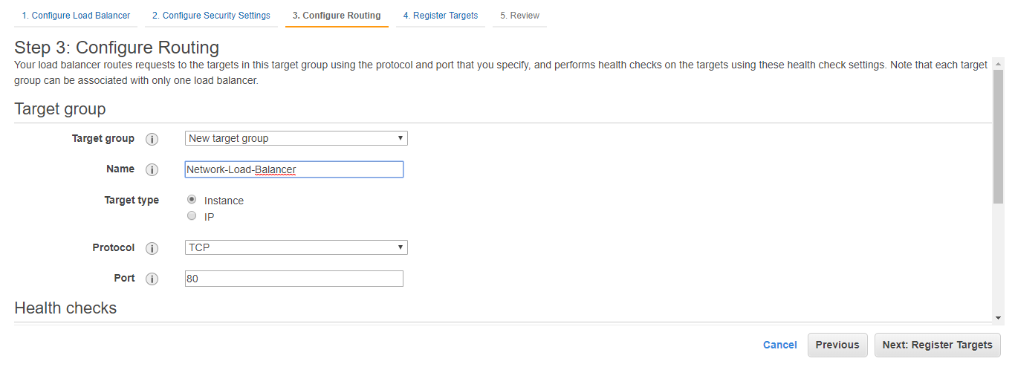Click the scrollbar down arrow
The height and width of the screenshot is (367, 1015).
click(x=998, y=318)
